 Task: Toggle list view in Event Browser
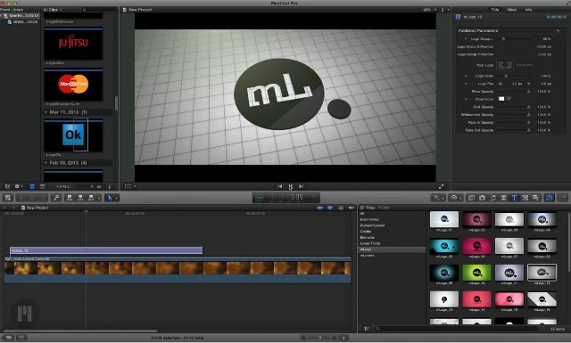point(42,186)
